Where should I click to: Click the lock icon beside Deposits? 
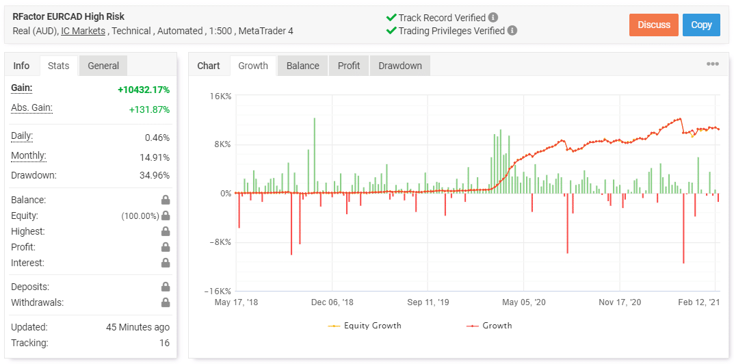click(165, 287)
